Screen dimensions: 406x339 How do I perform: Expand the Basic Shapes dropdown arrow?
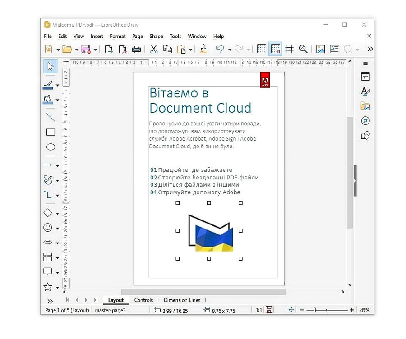tap(57, 214)
